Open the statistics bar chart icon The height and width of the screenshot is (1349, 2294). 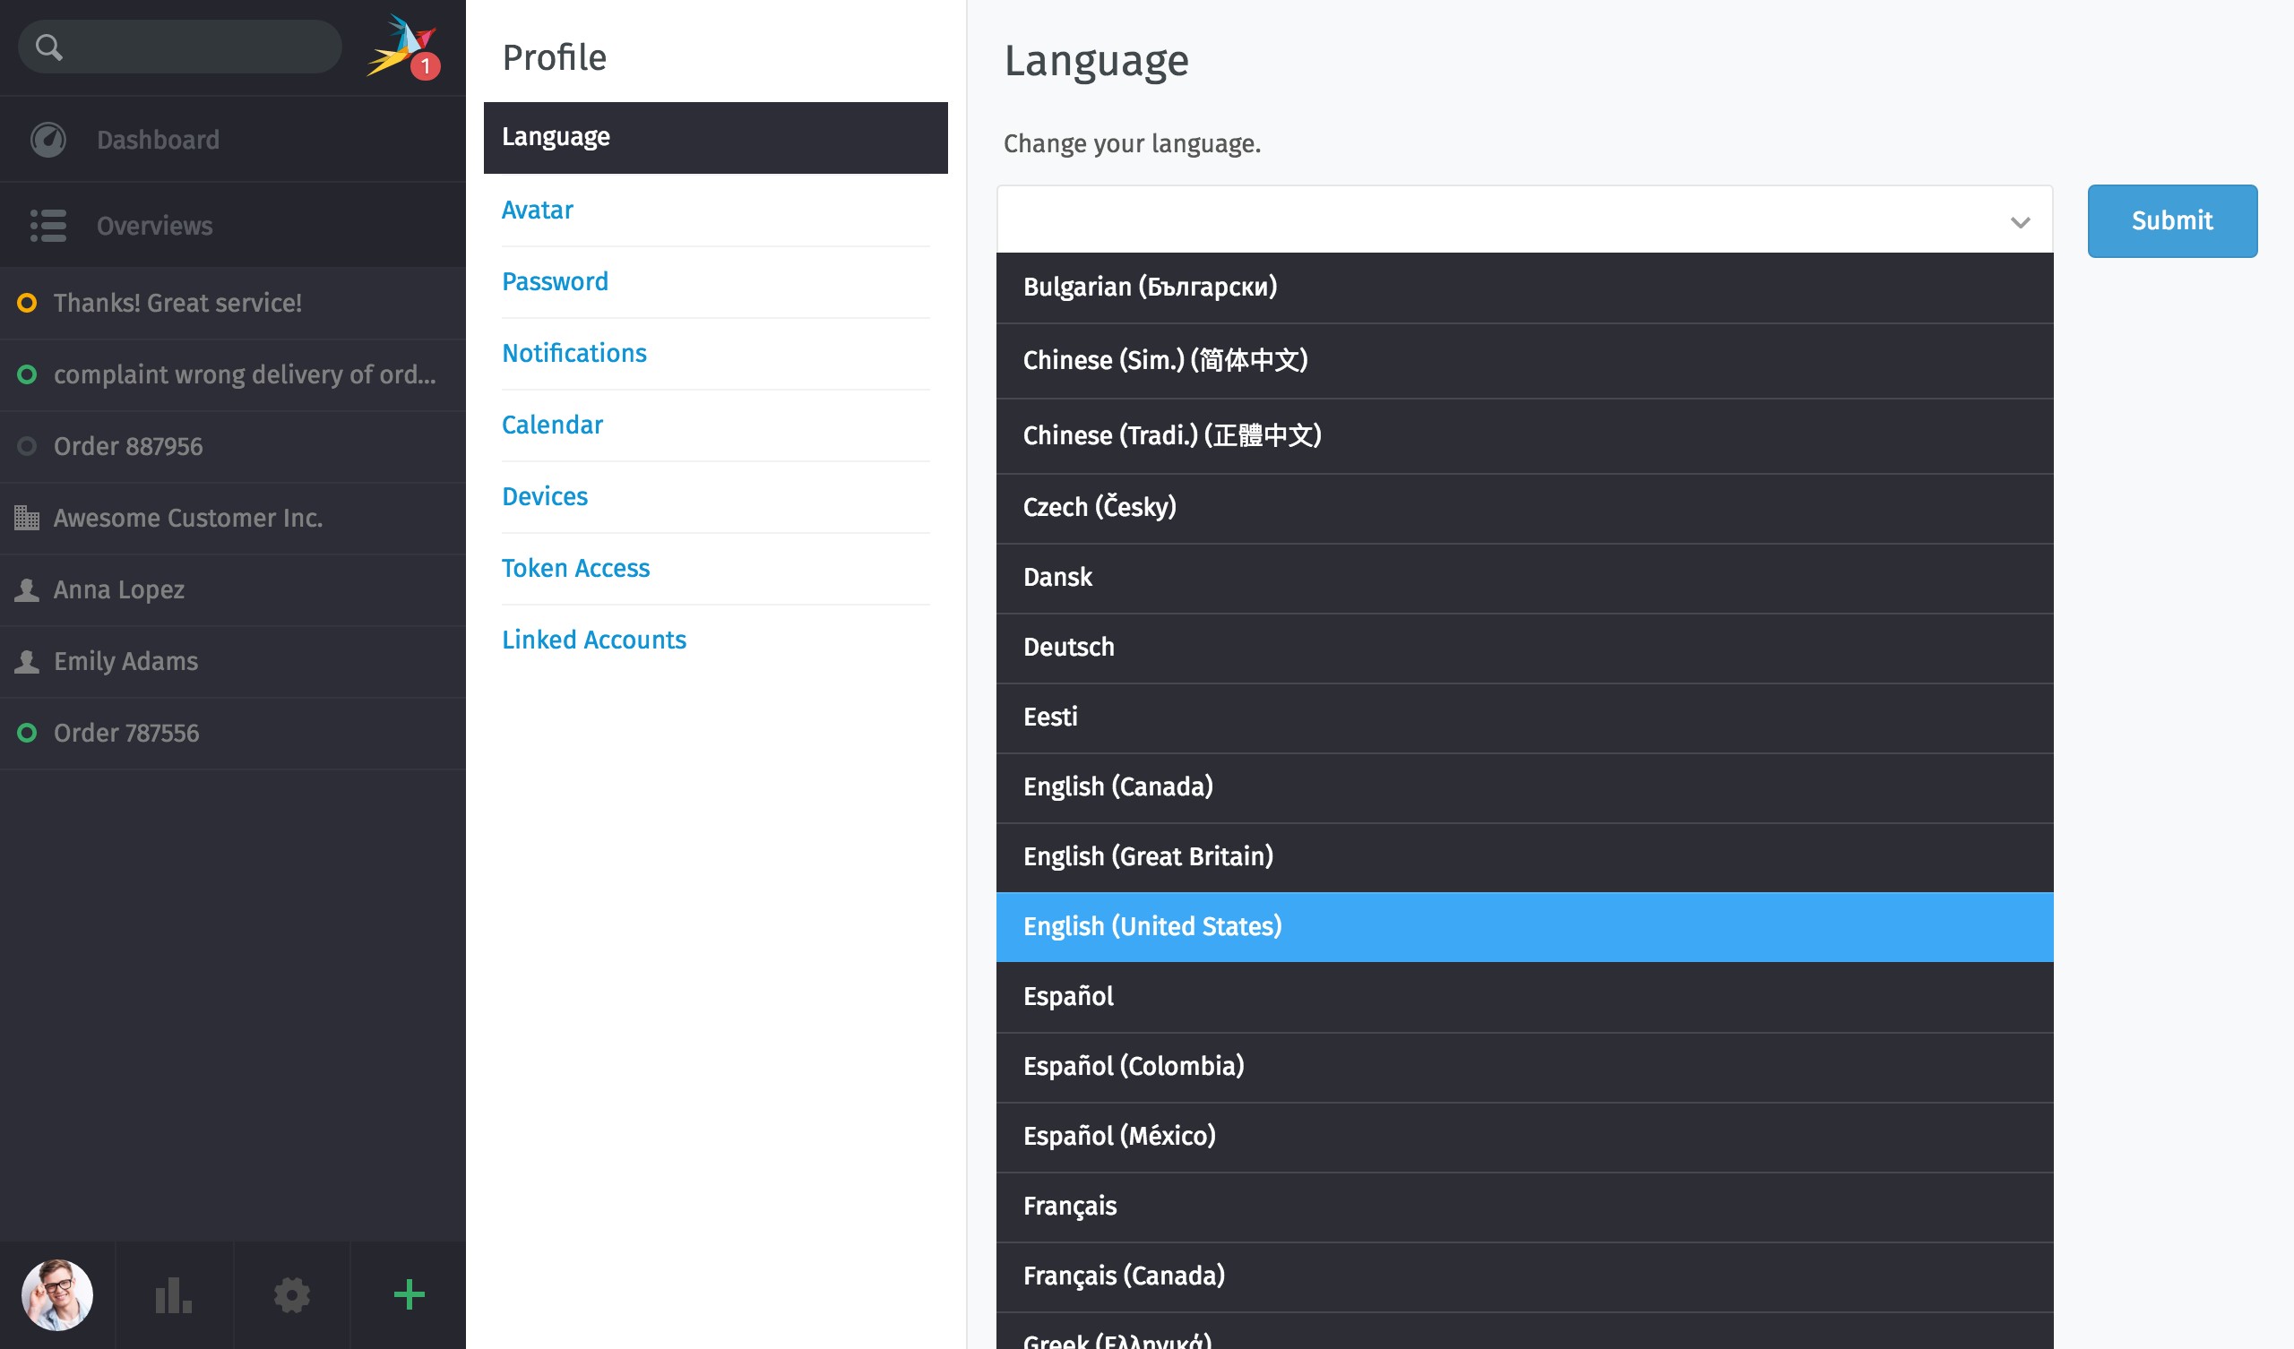[x=173, y=1294]
